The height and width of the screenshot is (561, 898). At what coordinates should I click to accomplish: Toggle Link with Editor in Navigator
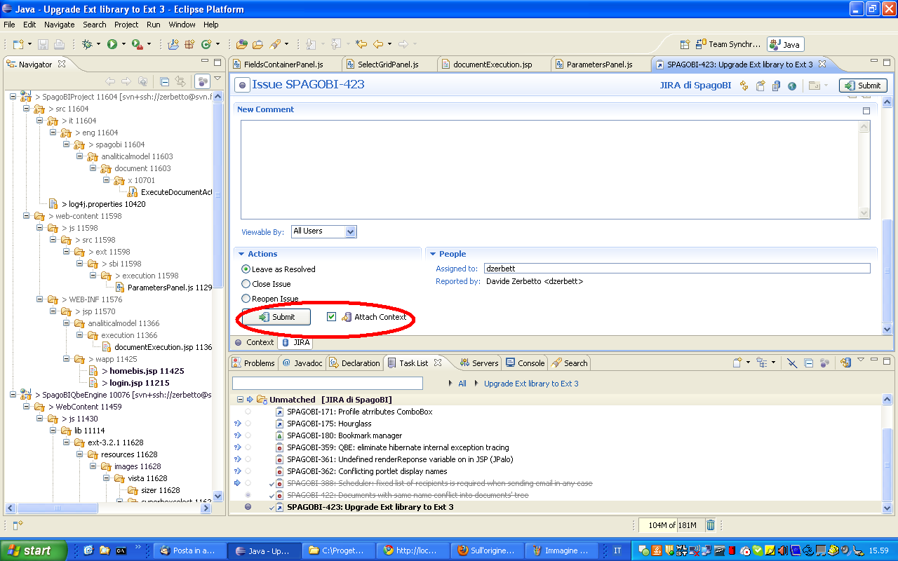tap(180, 81)
